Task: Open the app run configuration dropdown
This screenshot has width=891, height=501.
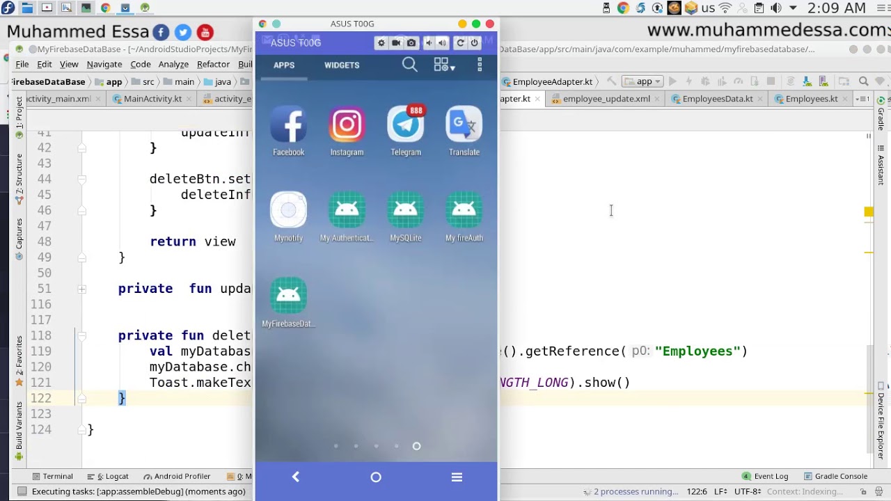Action: (x=642, y=81)
